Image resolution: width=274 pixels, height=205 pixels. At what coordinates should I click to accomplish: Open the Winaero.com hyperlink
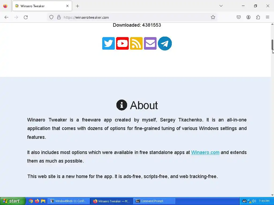205,152
